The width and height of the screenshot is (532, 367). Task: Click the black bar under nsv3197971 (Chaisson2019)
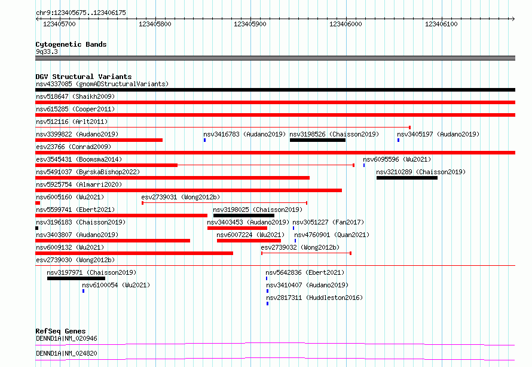(76, 278)
